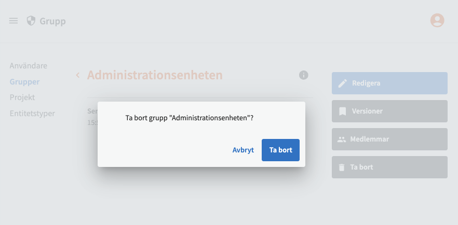Navigate to Projekt section

(22, 97)
